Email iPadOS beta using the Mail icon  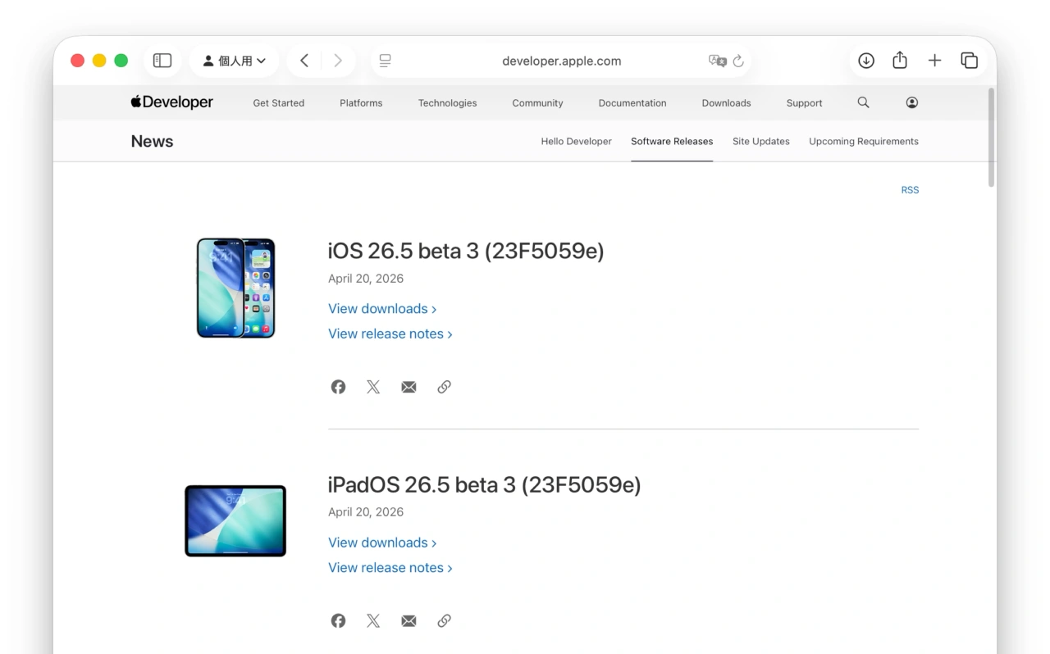[409, 620]
